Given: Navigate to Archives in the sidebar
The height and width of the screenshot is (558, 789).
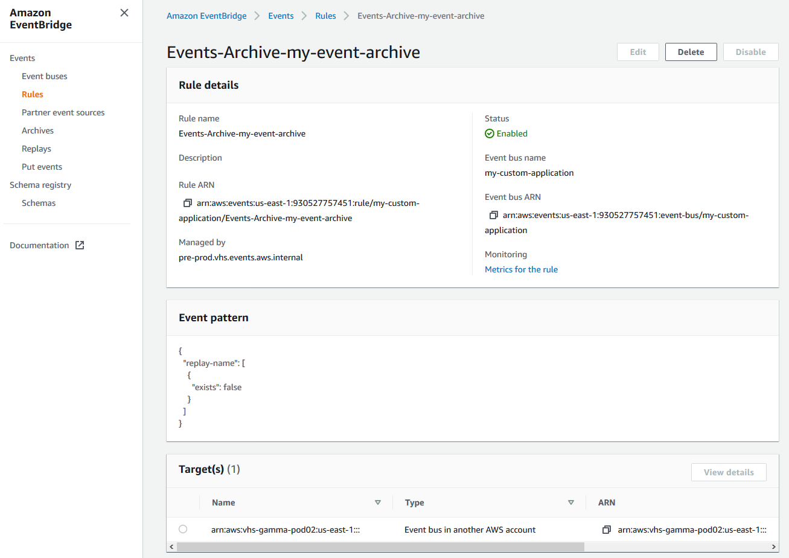Looking at the screenshot, I should (x=37, y=130).
